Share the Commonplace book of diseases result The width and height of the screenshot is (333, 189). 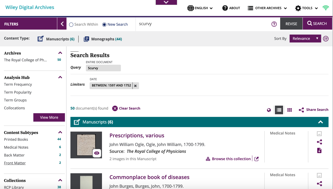pyautogui.click(x=319, y=184)
